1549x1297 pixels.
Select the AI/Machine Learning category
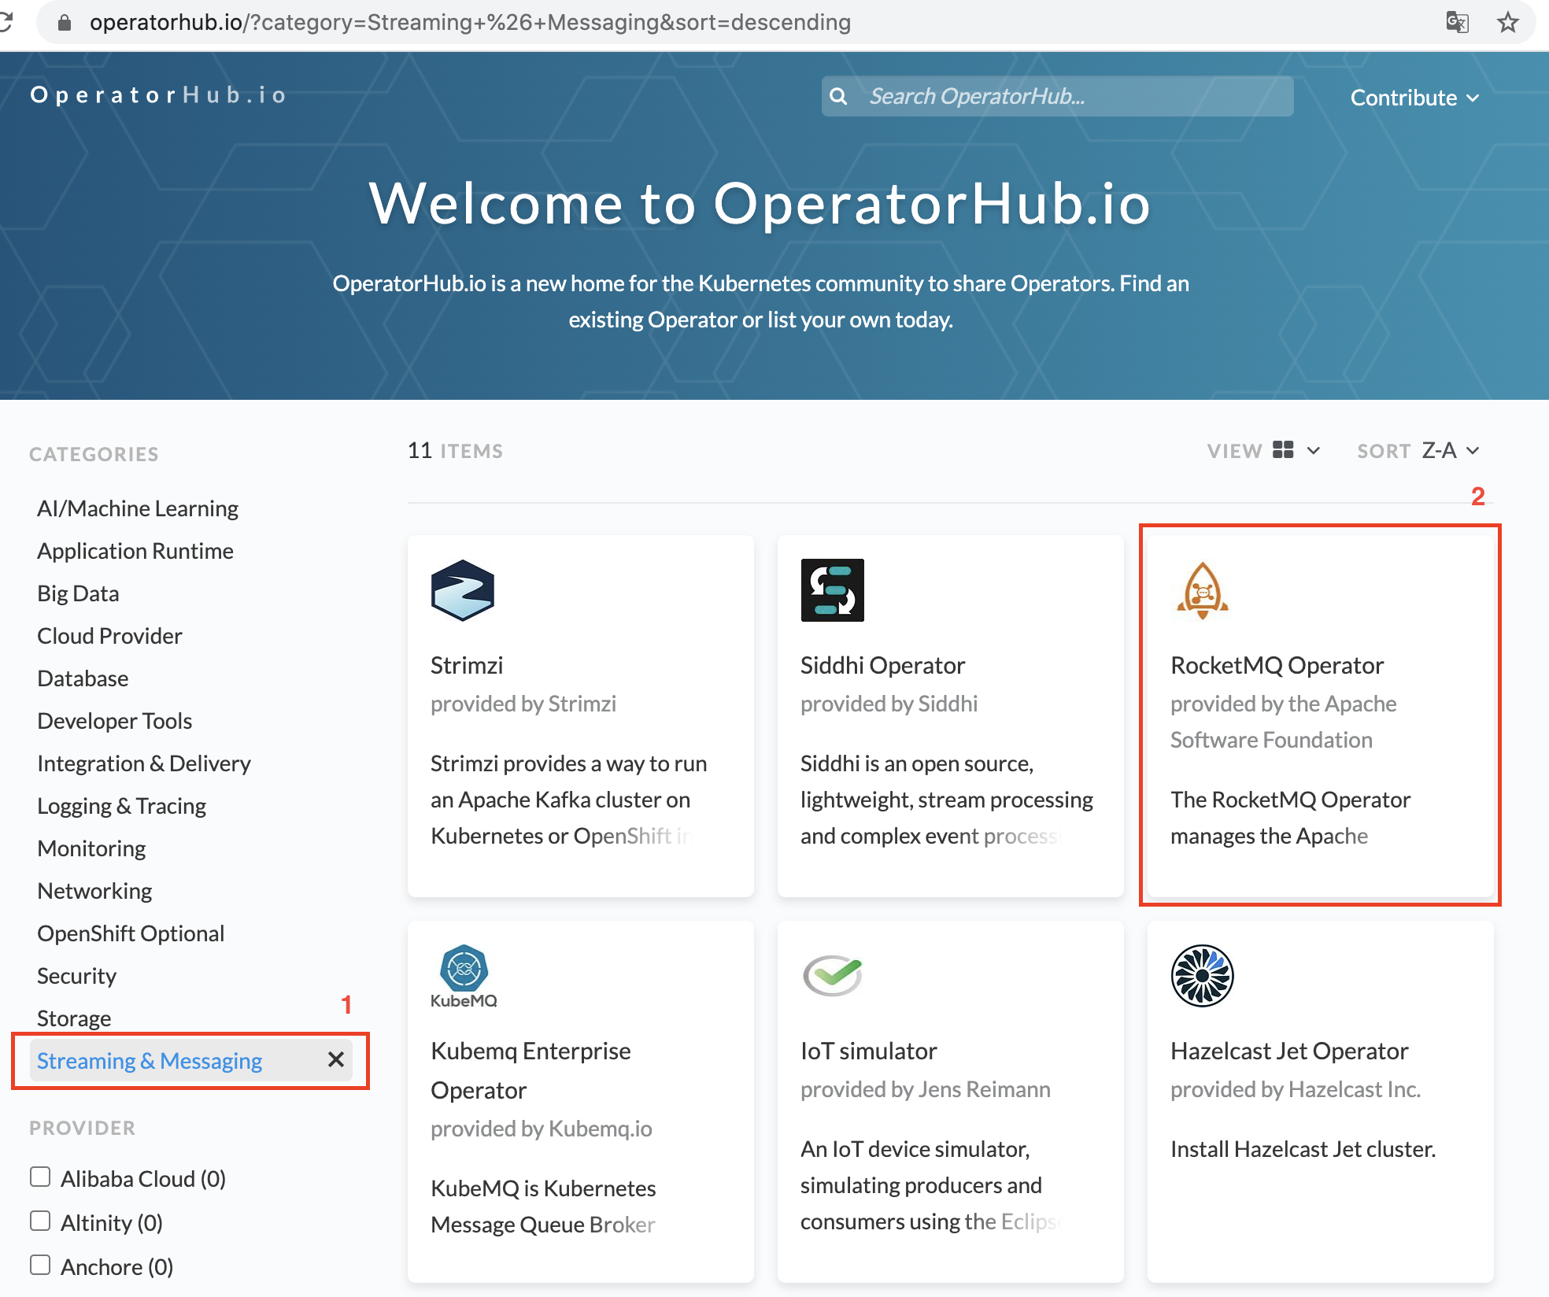pyautogui.click(x=138, y=508)
